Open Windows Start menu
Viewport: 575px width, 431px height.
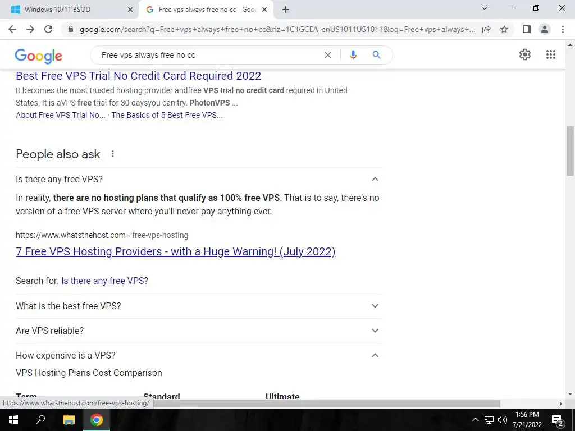tap(13, 420)
